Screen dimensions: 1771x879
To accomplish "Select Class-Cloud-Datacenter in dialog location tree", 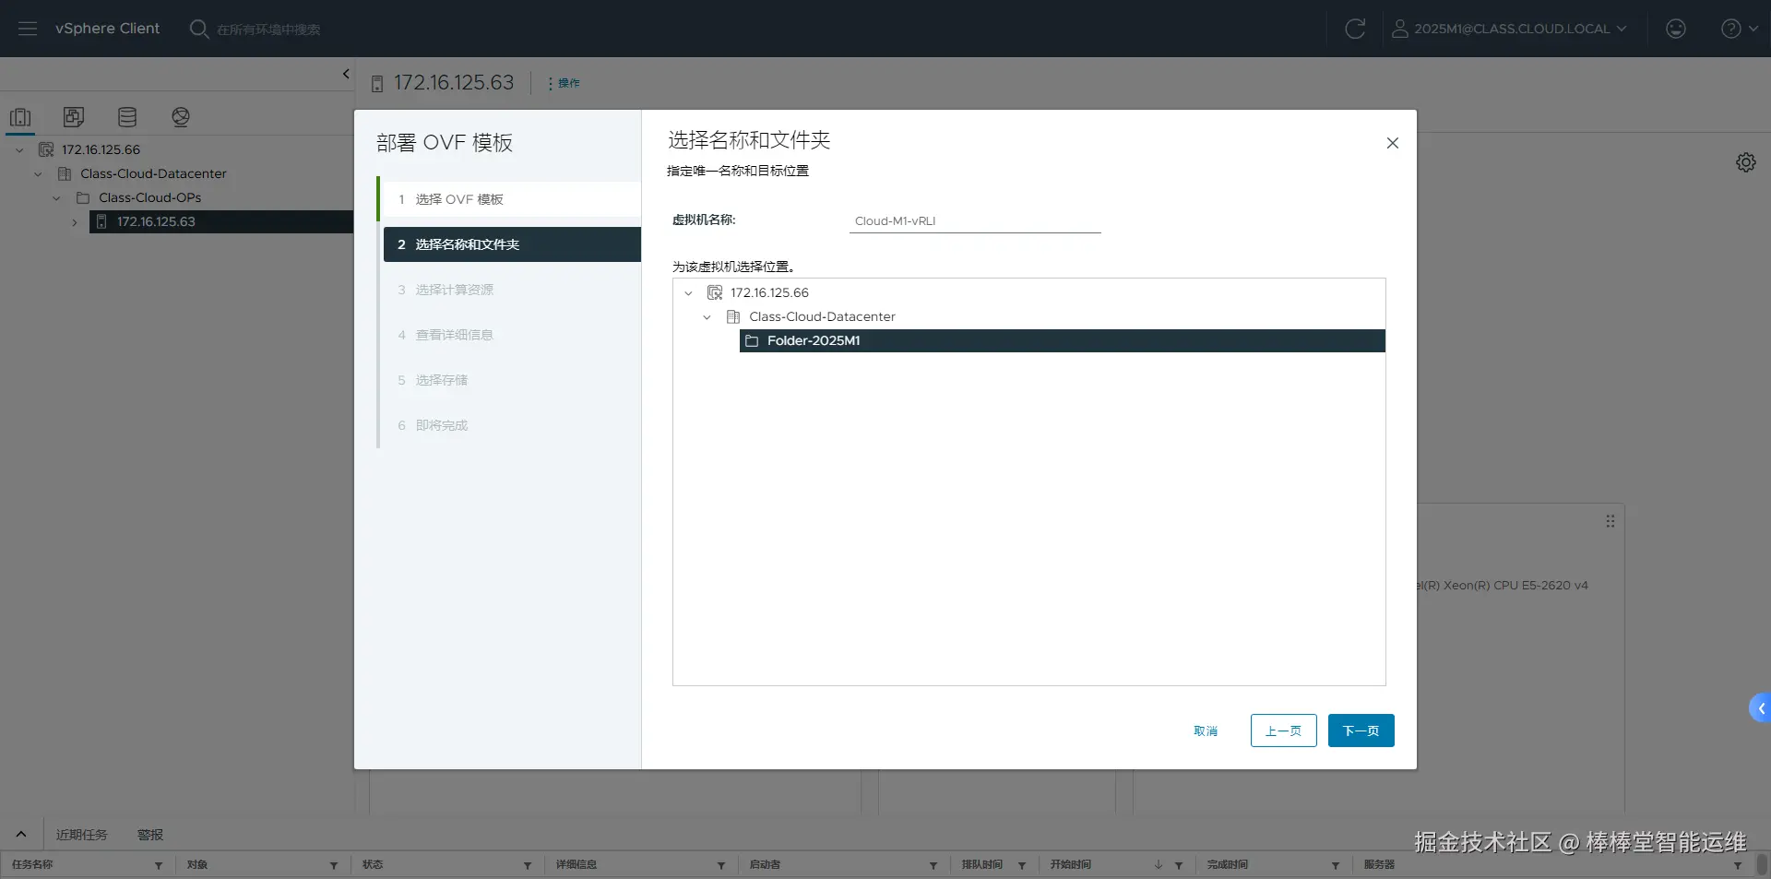I will pyautogui.click(x=822, y=316).
